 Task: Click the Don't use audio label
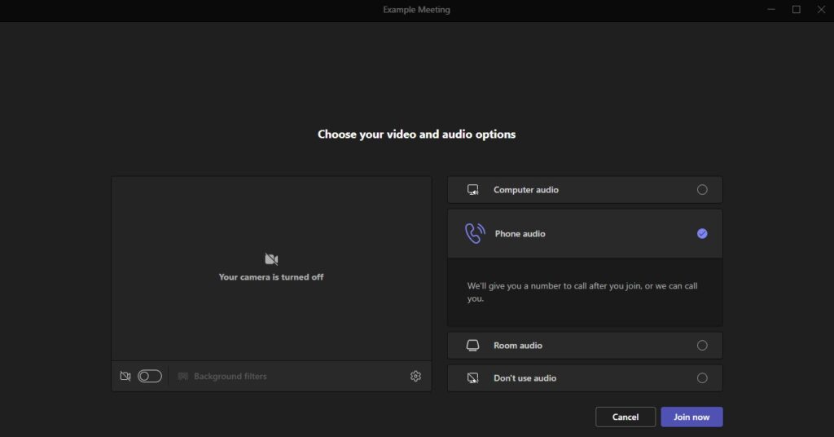525,378
